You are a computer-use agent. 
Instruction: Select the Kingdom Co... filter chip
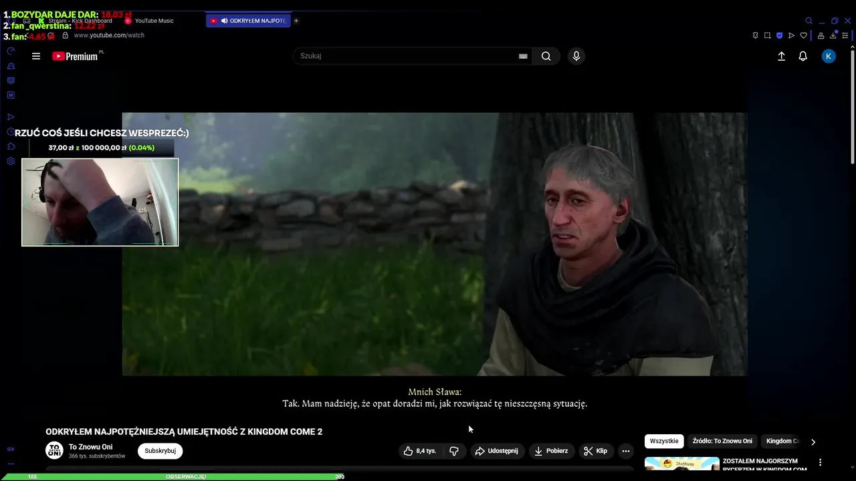[781, 441]
